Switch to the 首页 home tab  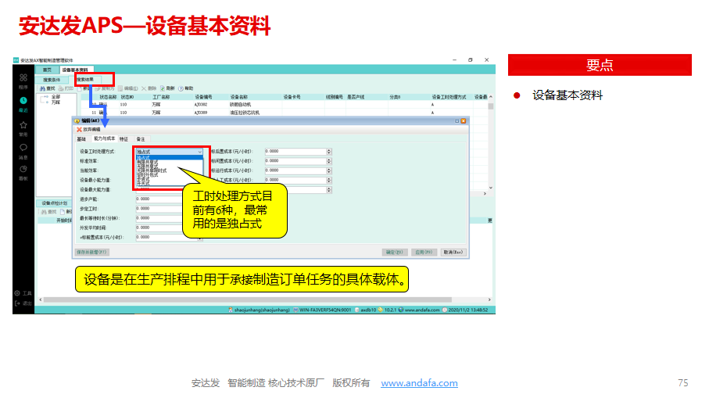(x=47, y=70)
